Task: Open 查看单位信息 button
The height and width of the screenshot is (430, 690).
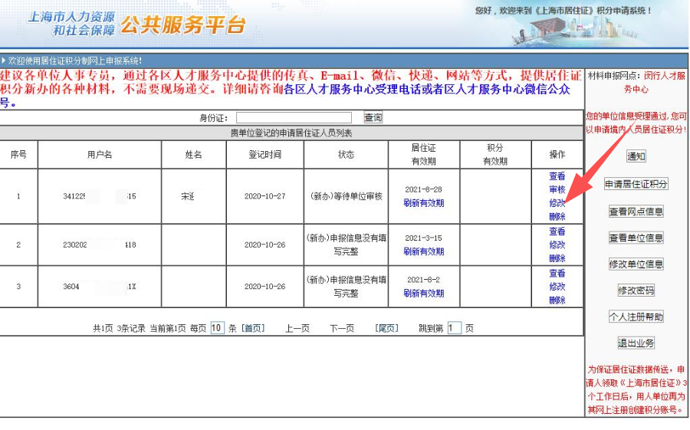Action: [x=636, y=238]
